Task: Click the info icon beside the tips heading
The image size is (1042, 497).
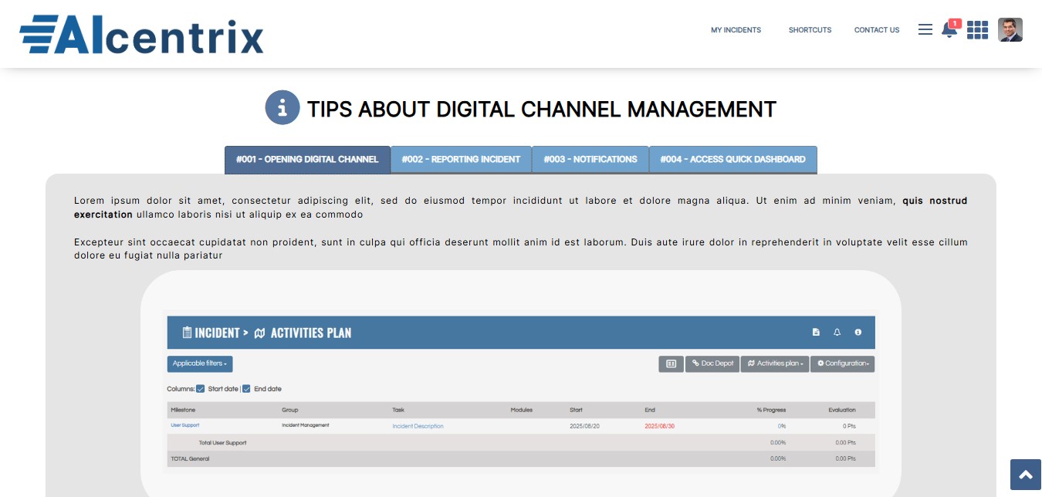Action: coord(282,108)
